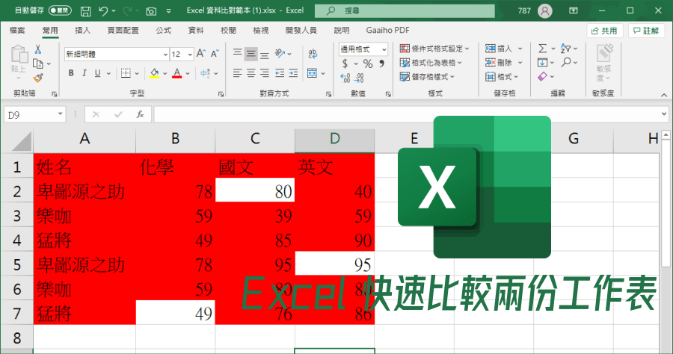The height and width of the screenshot is (354, 673).
Task: Open 條件式格式設定 conditional formatting
Action: [434, 49]
